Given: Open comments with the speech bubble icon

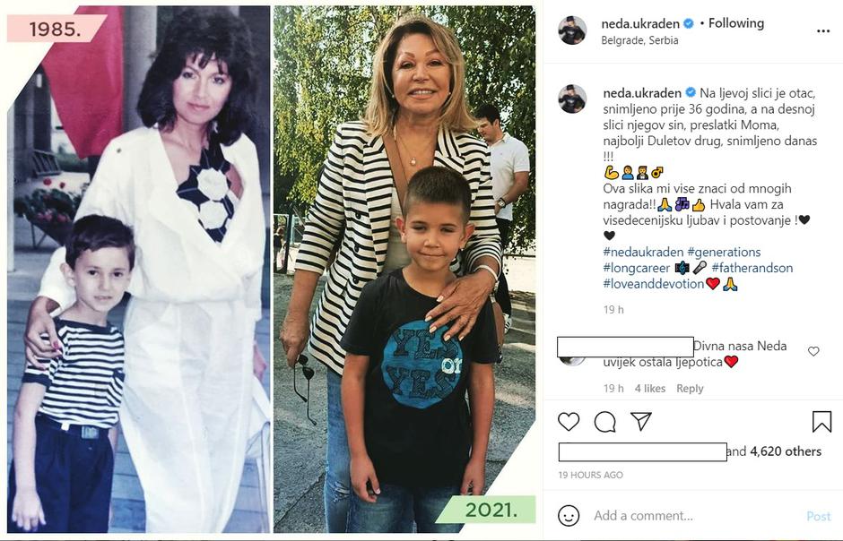Looking at the screenshot, I should coord(604,422).
